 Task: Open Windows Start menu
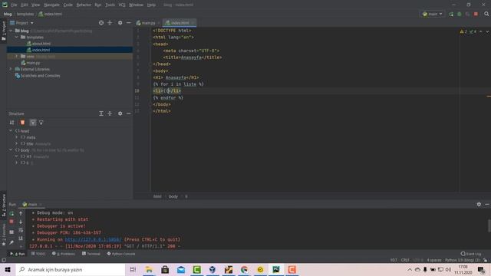coord(8,269)
